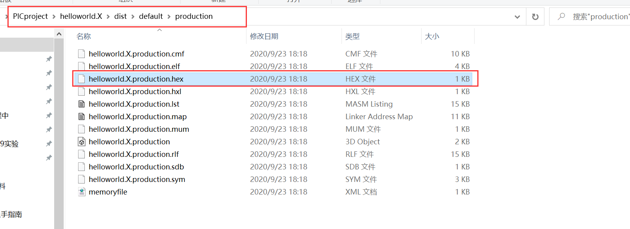Click the pin icon next to 9实验
The height and width of the screenshot is (229, 630).
pyautogui.click(x=49, y=144)
